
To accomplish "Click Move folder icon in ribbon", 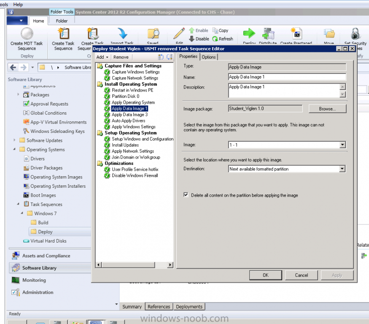I will coord(329,33).
